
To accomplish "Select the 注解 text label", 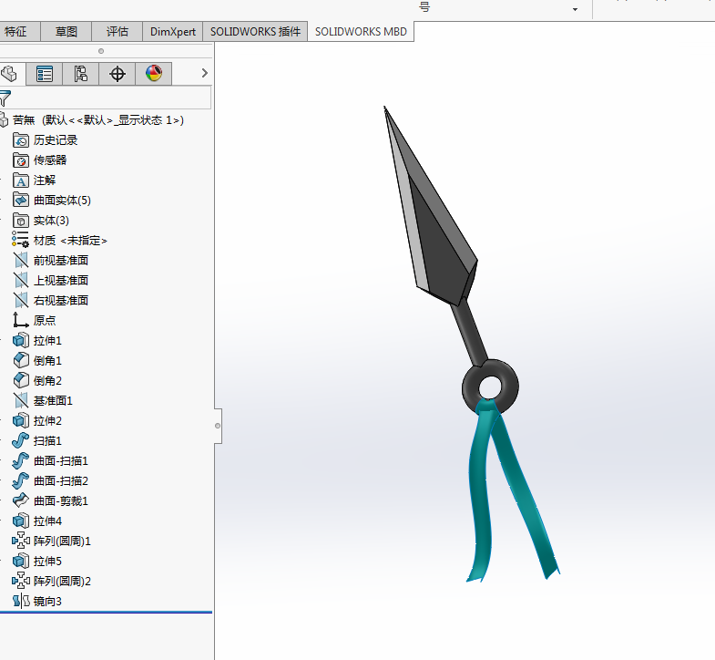I will click(x=45, y=180).
